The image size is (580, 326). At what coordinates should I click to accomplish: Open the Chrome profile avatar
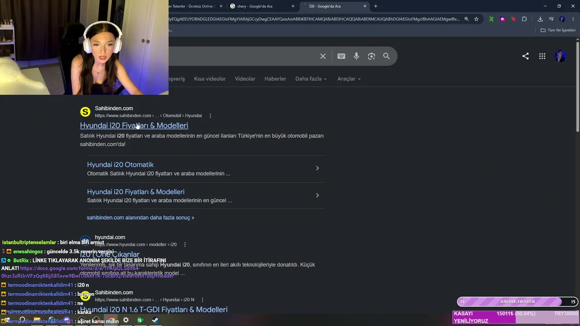tap(562, 19)
